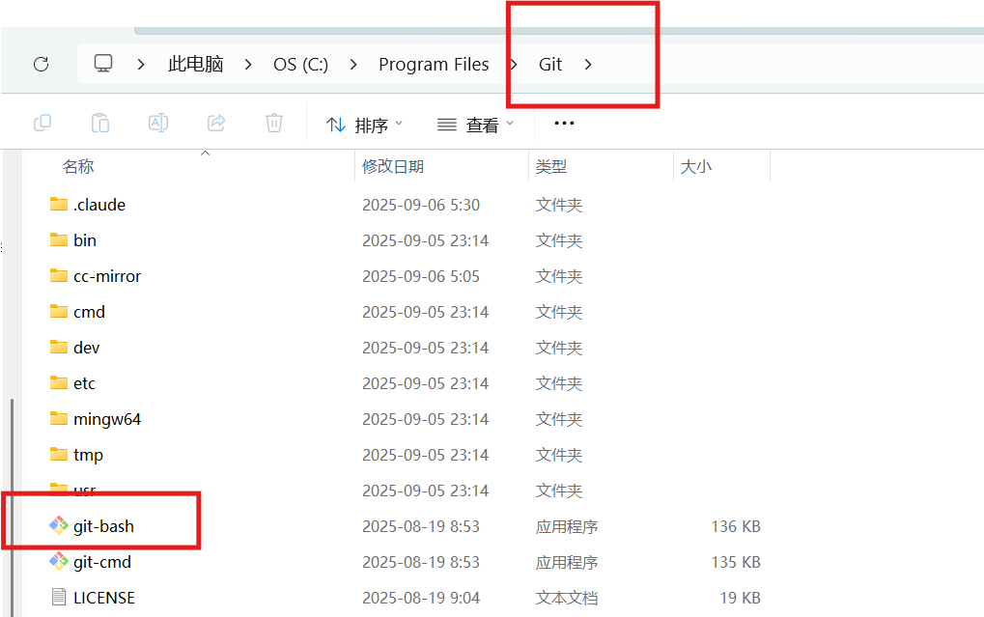Expand chevron after Git breadcrumb
This screenshot has width=984, height=617.
point(588,64)
